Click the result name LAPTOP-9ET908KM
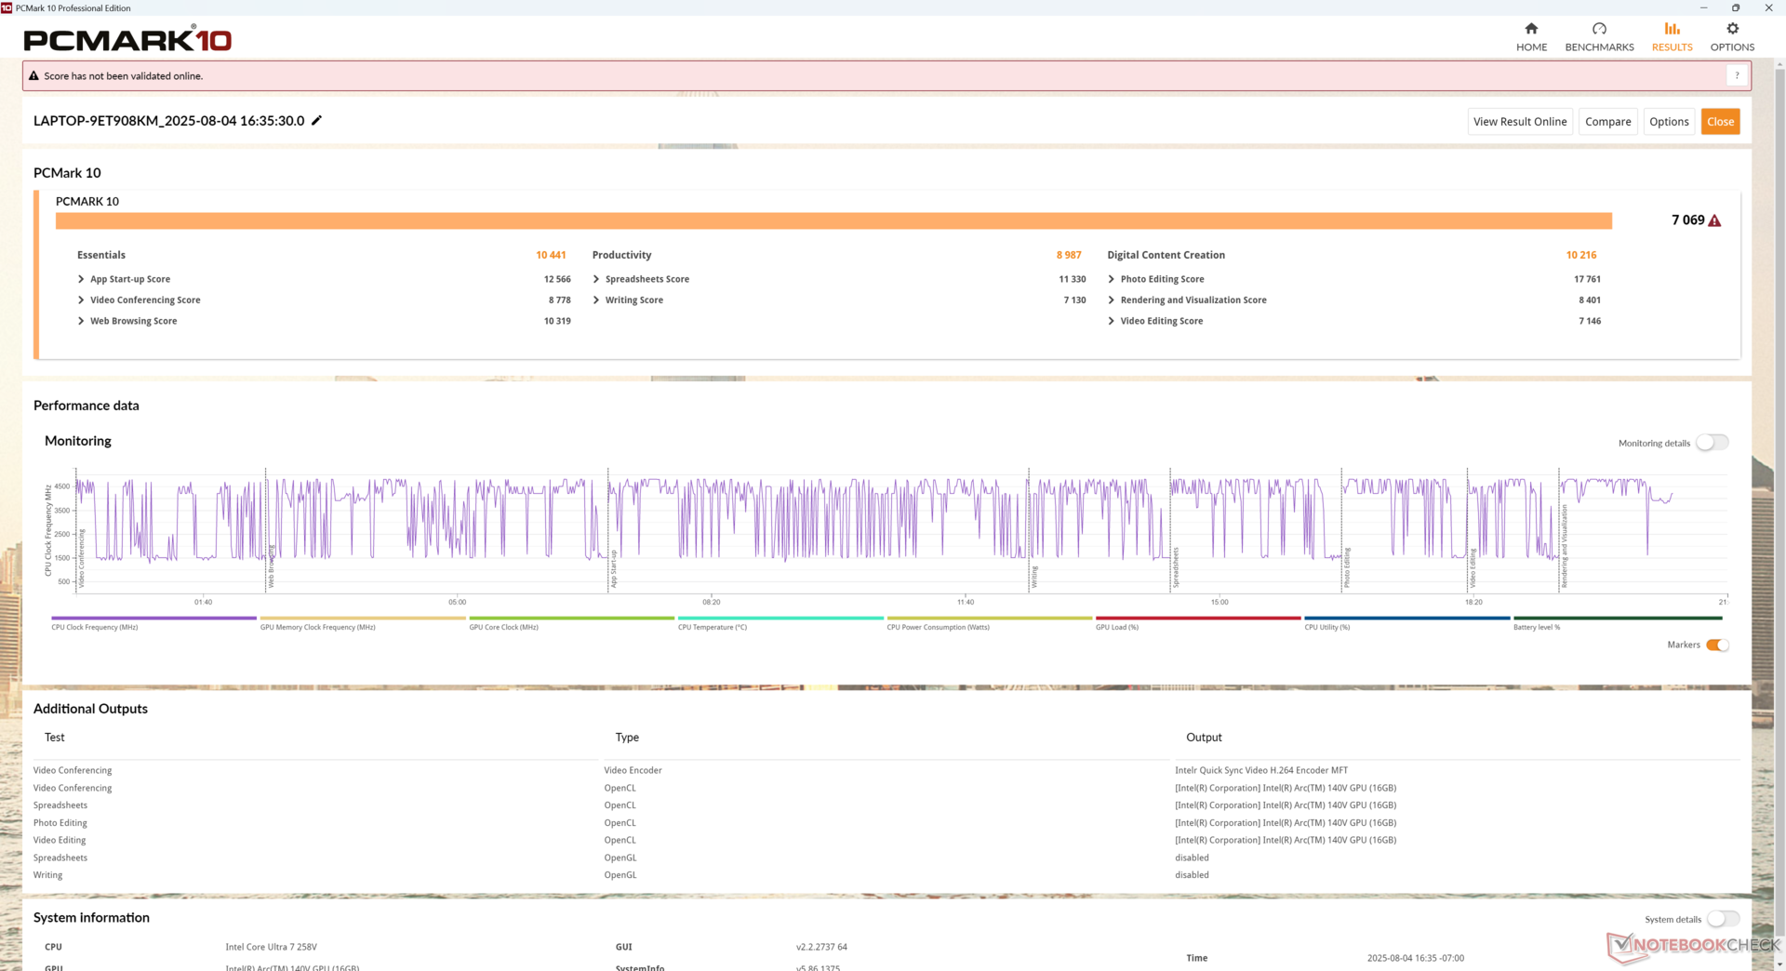 [x=168, y=121]
